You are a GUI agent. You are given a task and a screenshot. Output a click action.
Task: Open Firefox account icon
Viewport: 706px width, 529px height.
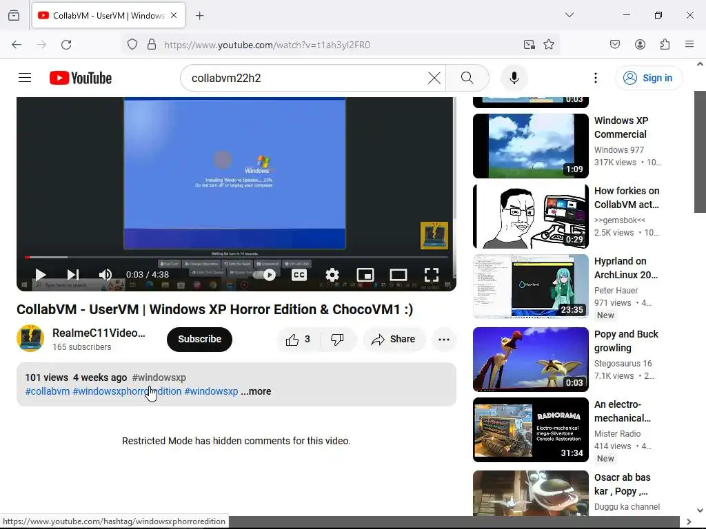[x=640, y=45]
